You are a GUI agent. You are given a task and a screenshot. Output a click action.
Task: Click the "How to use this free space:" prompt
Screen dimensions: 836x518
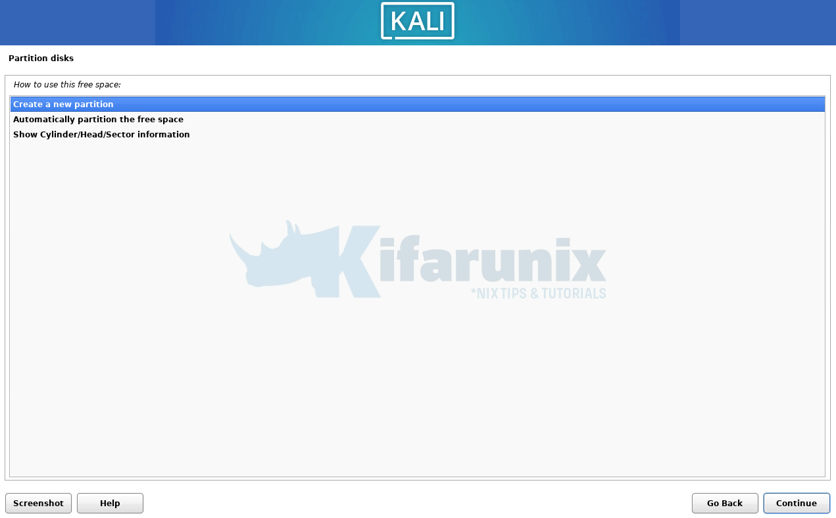(67, 85)
